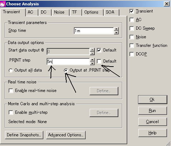Image resolution: width=171 pixels, height=146 pixels.
Task: Increase .PRINT step with up spinner arrow
Action: [92, 60]
